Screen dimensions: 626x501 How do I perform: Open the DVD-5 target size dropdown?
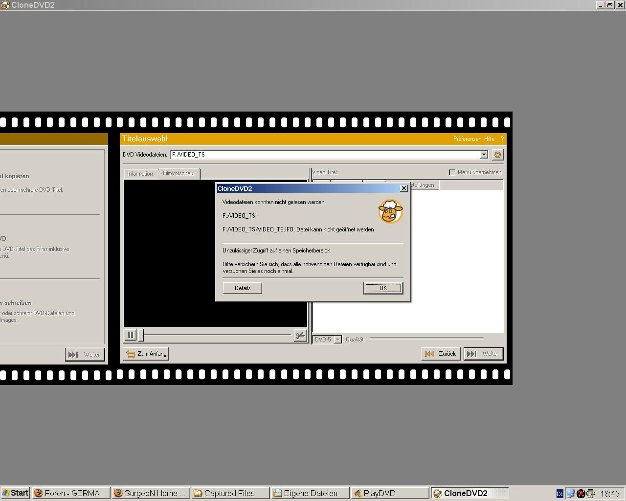point(337,340)
